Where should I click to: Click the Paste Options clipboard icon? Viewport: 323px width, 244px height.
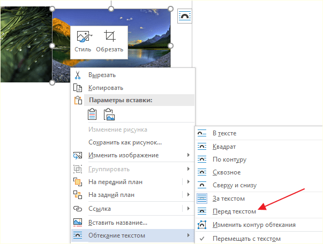coord(78,101)
